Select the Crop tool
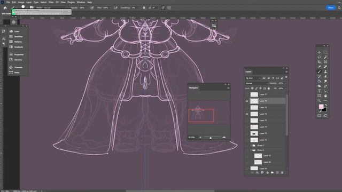 click(319, 62)
